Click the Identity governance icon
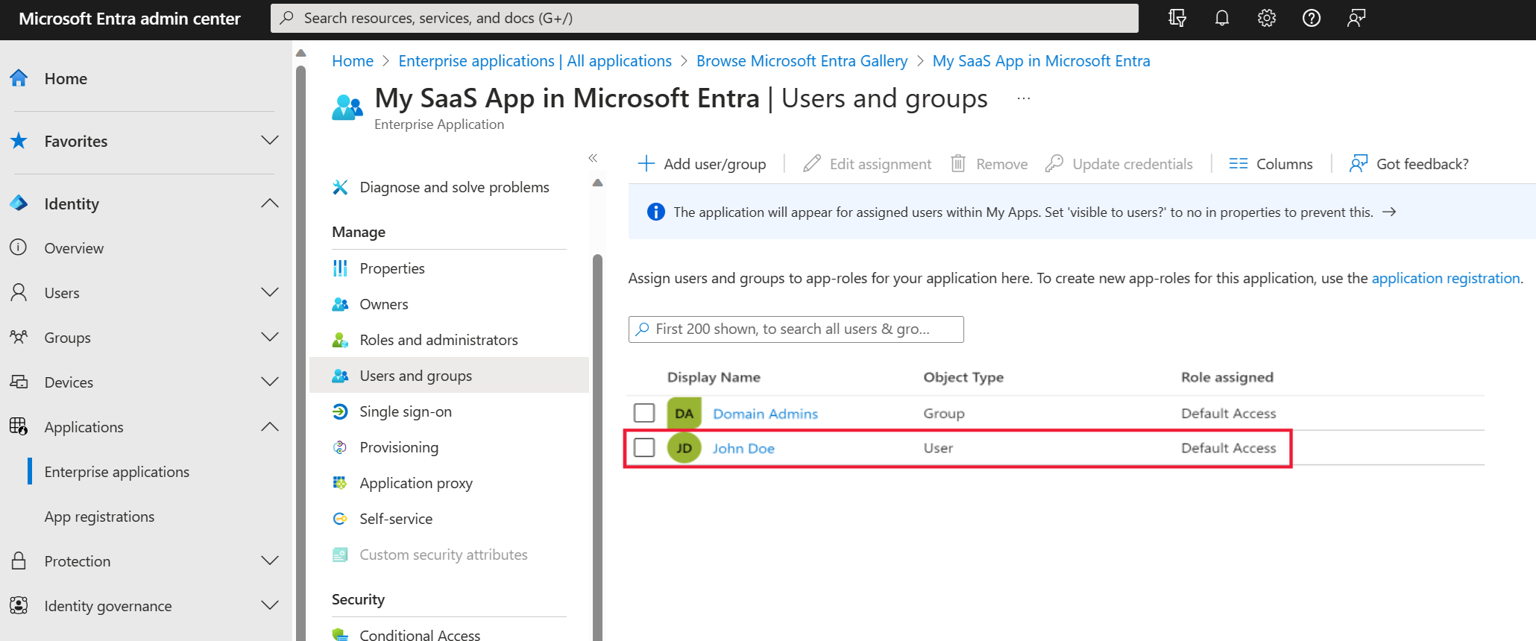The image size is (1536, 641). (x=19, y=605)
